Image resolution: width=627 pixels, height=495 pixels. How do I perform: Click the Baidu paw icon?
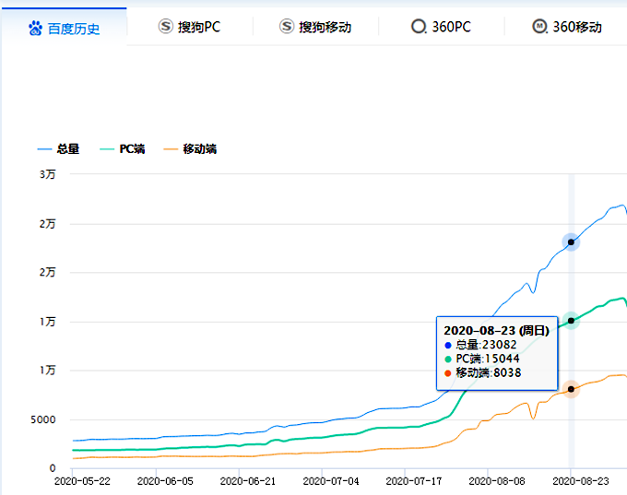click(36, 29)
